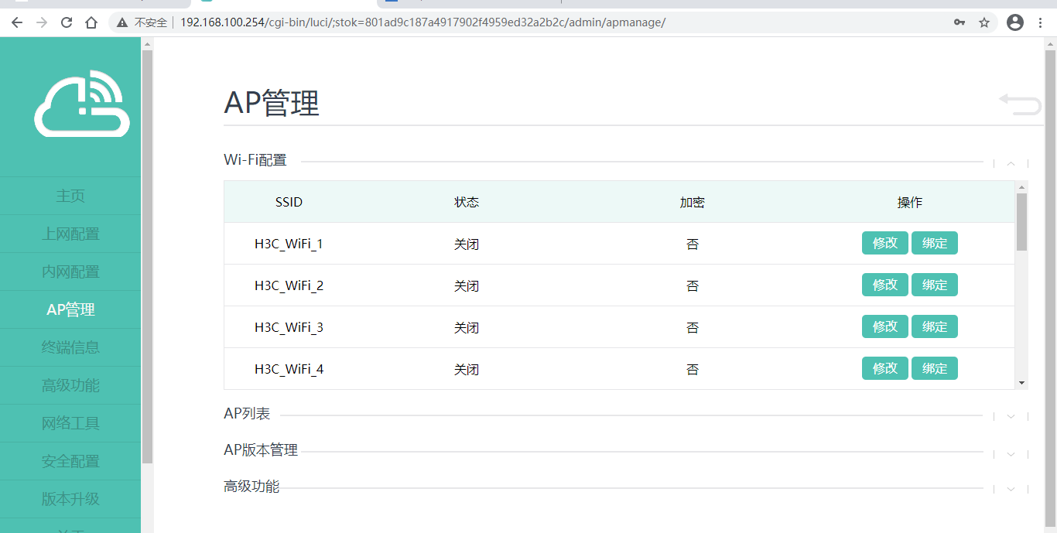Reload the page with refresh icon
Screen dimensions: 1057x533
pyautogui.click(x=67, y=22)
